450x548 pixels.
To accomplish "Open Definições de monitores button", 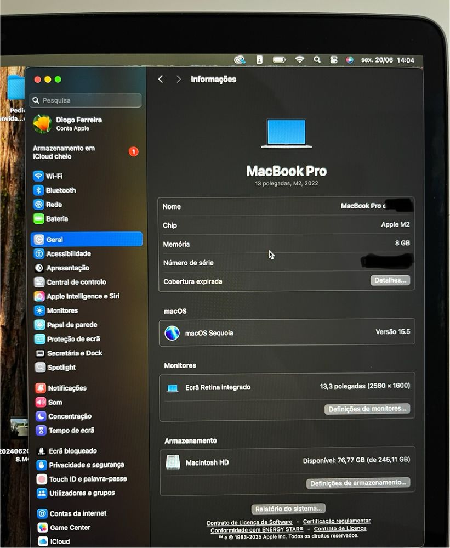I will pos(367,409).
